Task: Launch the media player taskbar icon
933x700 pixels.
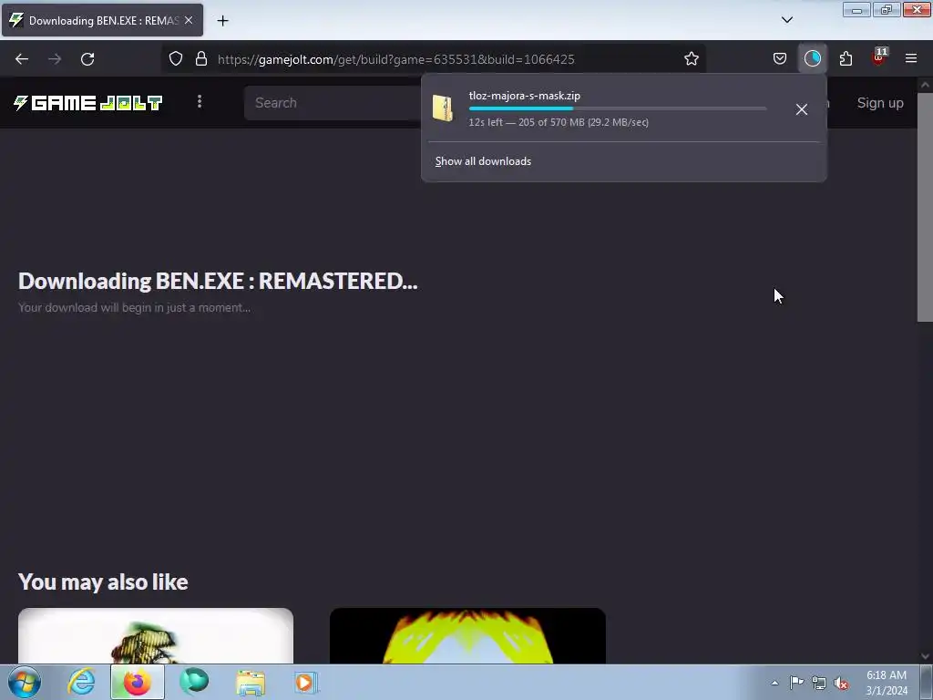Action: [x=306, y=682]
